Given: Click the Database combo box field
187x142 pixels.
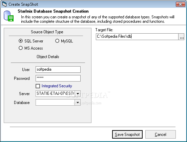Looking at the screenshot, I should [55, 102].
